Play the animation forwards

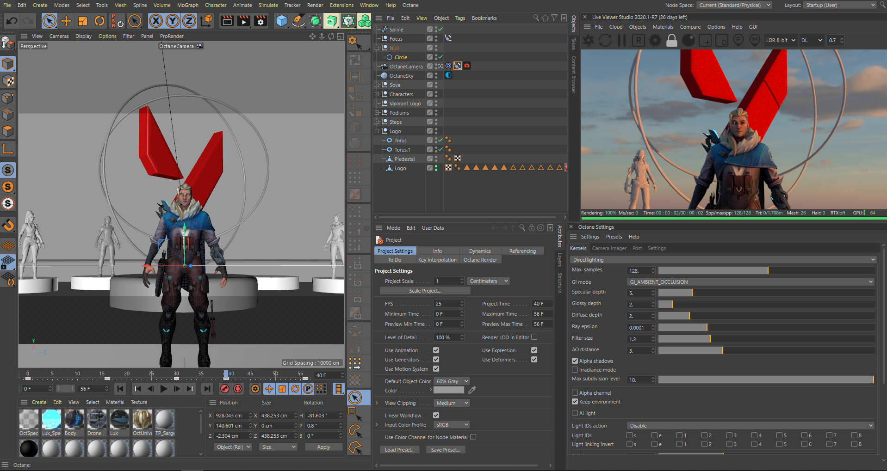(164, 389)
